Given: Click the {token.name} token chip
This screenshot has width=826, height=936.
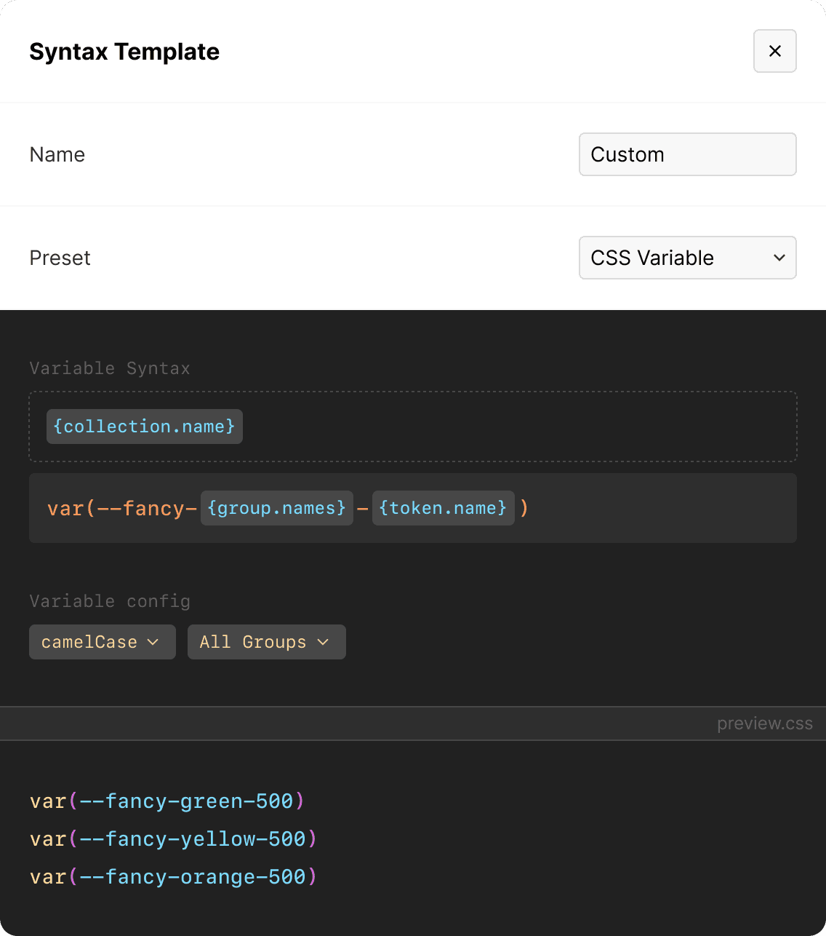Looking at the screenshot, I should 444,508.
